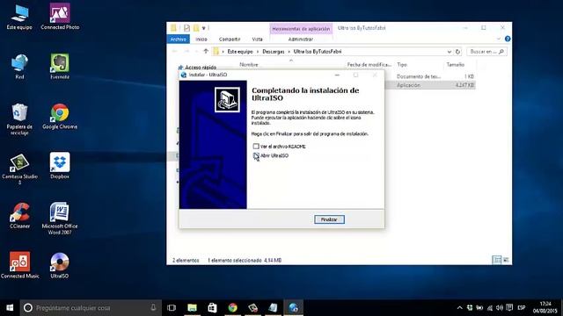The image size is (563, 316).
Task: Sort by Fecha de modificación column
Action: pos(369,64)
